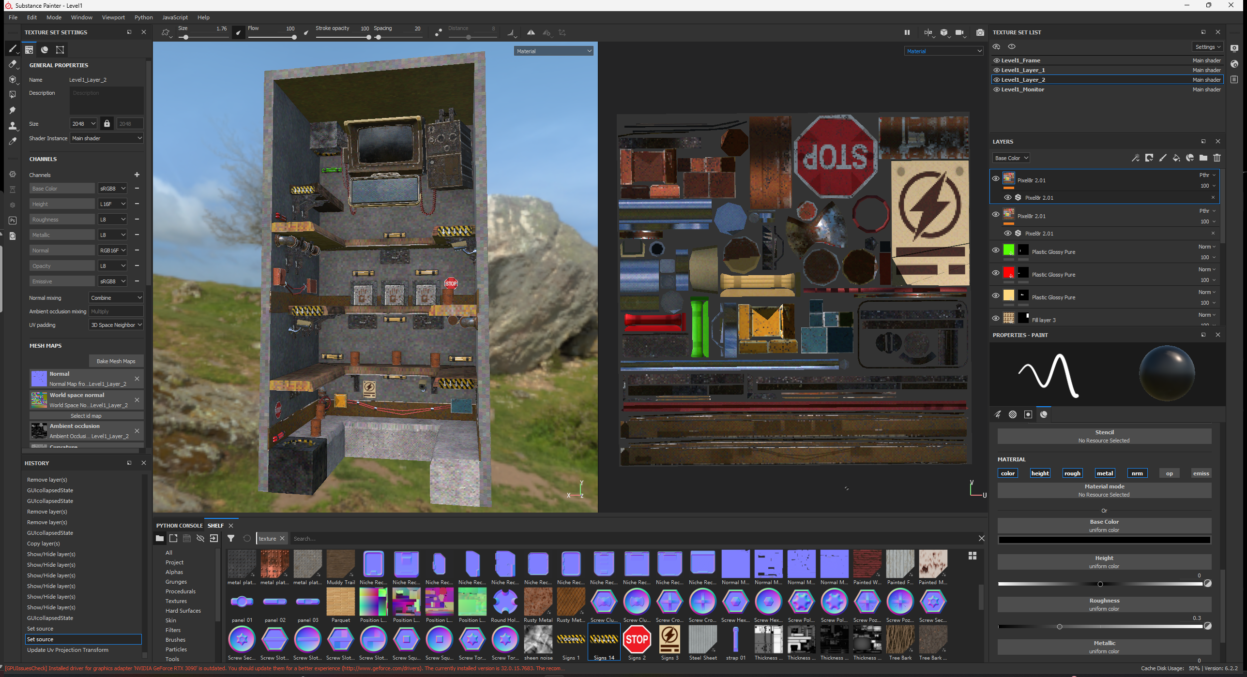Click the shelf filter funnel icon
The image size is (1247, 677).
231,538
